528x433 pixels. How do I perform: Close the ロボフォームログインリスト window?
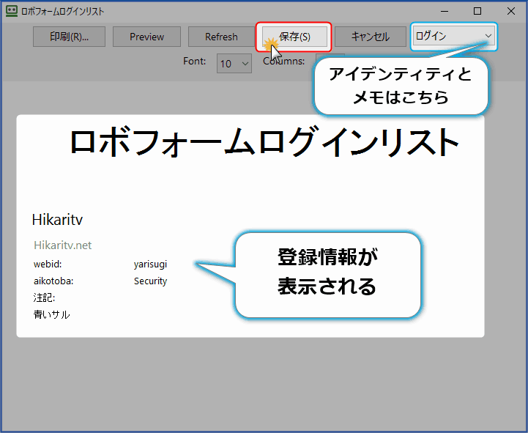pyautogui.click(x=511, y=11)
